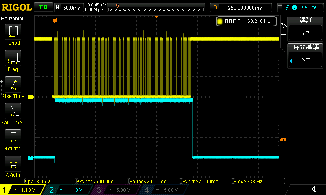The width and height of the screenshot is (326, 195).
Task: Click the rising edge trigger icon
Action: click(x=287, y=8)
